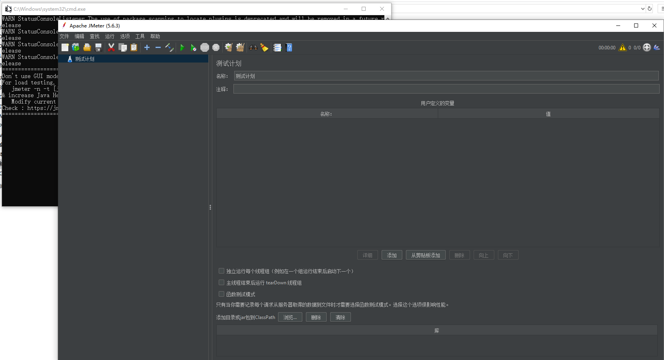Enable 主线程结束后运行 tearDown 线程组
This screenshot has height=360, width=664.
click(221, 282)
